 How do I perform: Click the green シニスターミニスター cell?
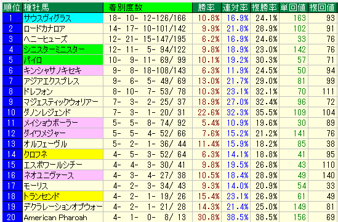63,50
